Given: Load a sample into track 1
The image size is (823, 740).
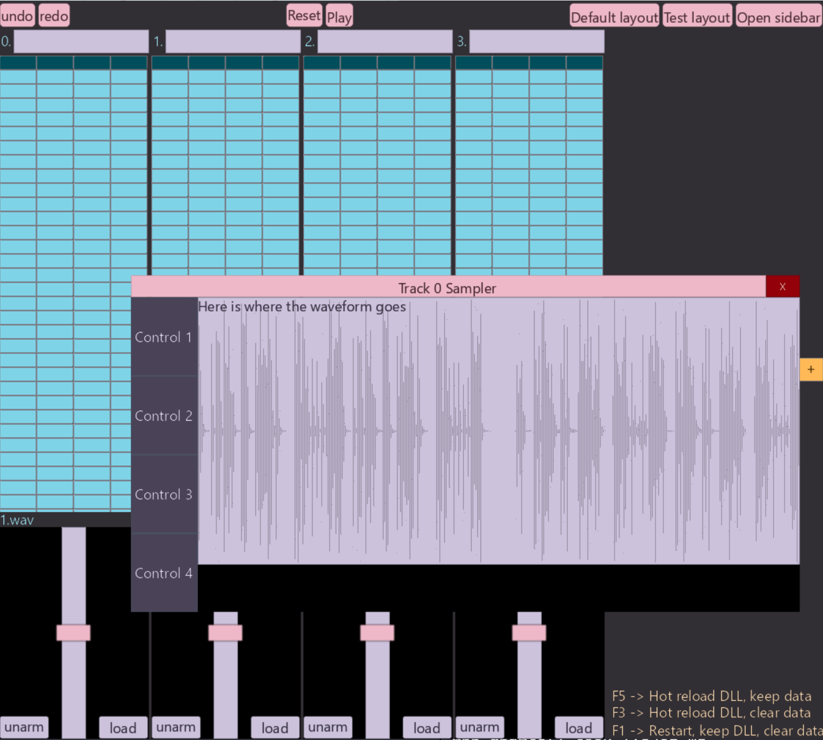Looking at the screenshot, I should [275, 728].
